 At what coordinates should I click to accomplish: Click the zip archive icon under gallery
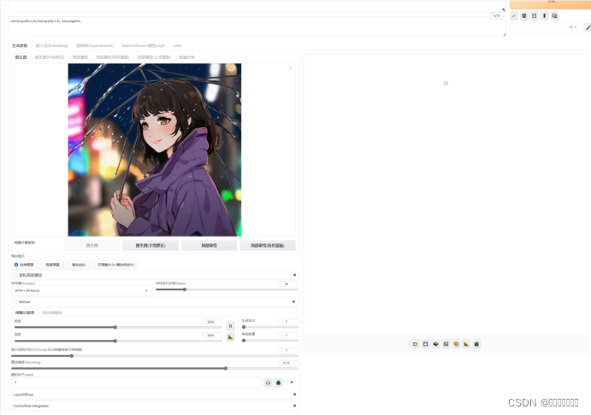click(x=435, y=344)
